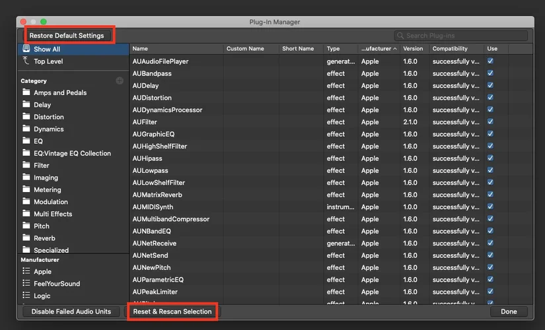Open the Amps and Pedals folder icon
545x330 pixels.
(x=26, y=92)
